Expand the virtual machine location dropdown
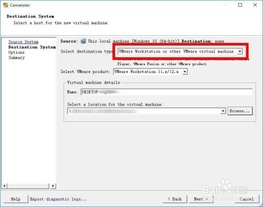The height and width of the screenshot is (207, 263). pos(223,111)
